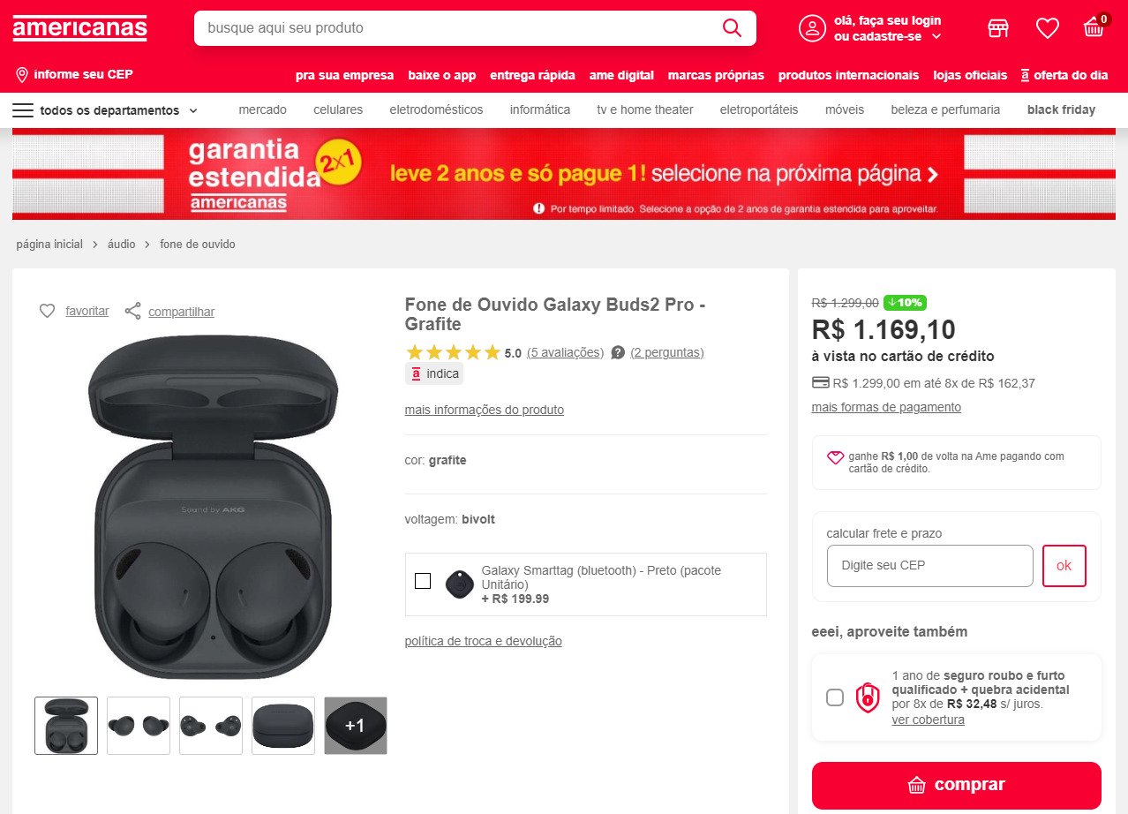Viewport: 1128px width, 814px height.
Task: Click the location pin informe seu CEP
Action: (22, 74)
